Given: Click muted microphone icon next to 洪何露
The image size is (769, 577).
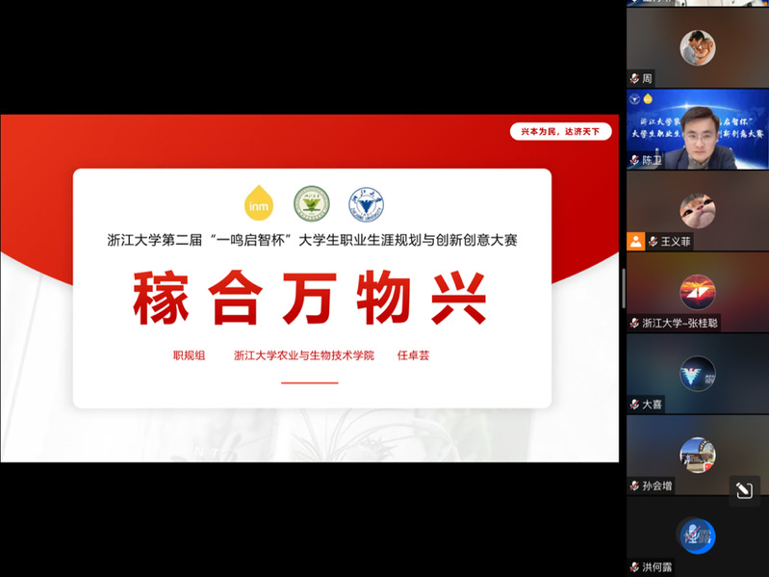Looking at the screenshot, I should pos(634,567).
